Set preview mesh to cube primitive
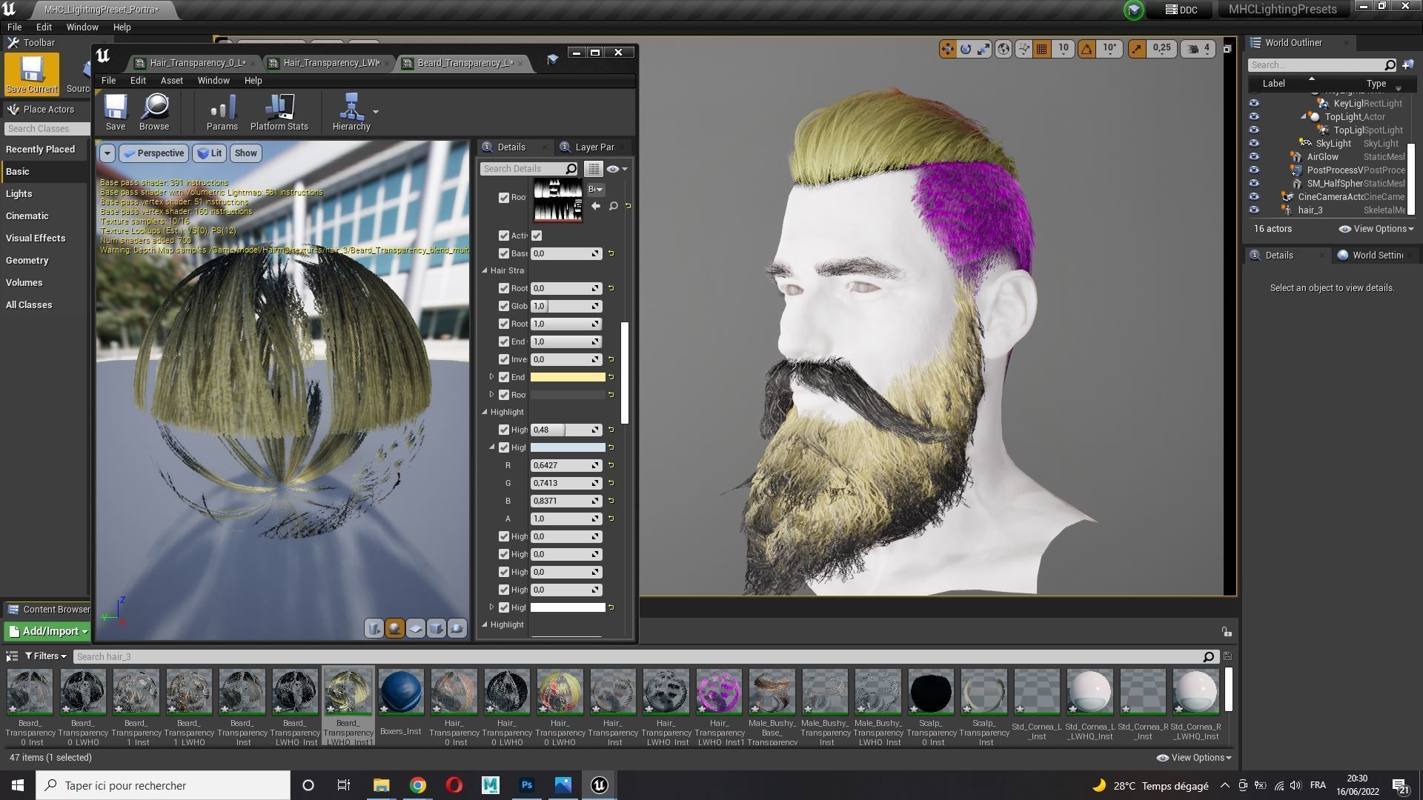 coord(437,628)
